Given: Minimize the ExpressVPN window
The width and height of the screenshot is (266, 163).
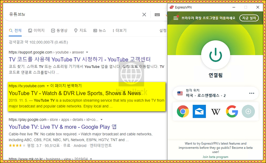Looking at the screenshot, I should click(x=234, y=7).
